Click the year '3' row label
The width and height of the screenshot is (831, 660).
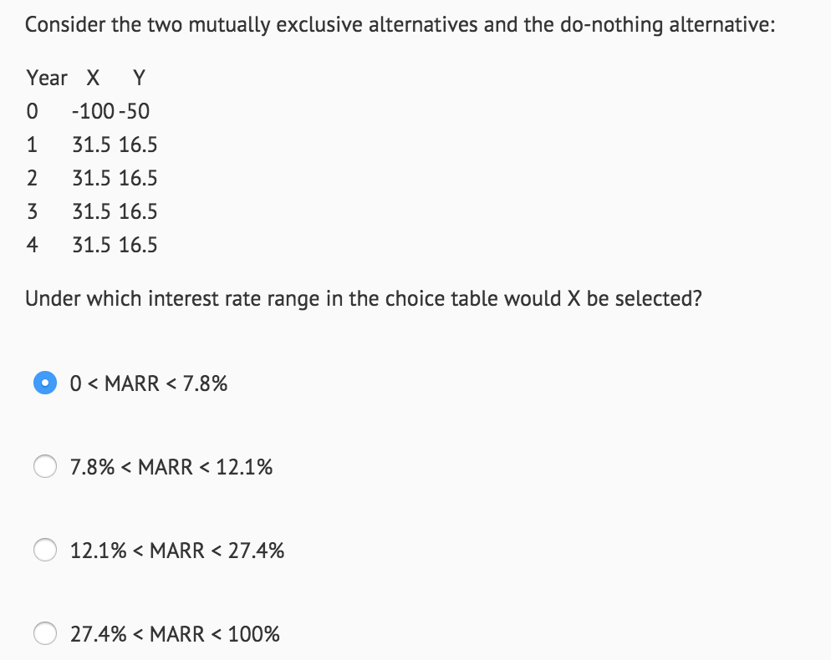pos(32,211)
